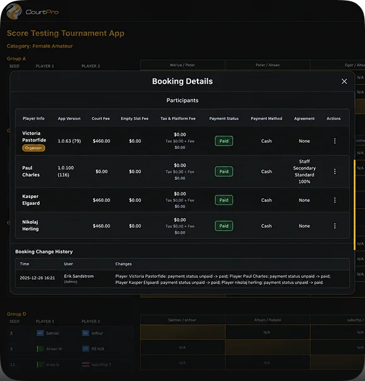The image size is (365, 381).
Task: Click None agreement for Nikolaj Herling
Action: point(304,226)
